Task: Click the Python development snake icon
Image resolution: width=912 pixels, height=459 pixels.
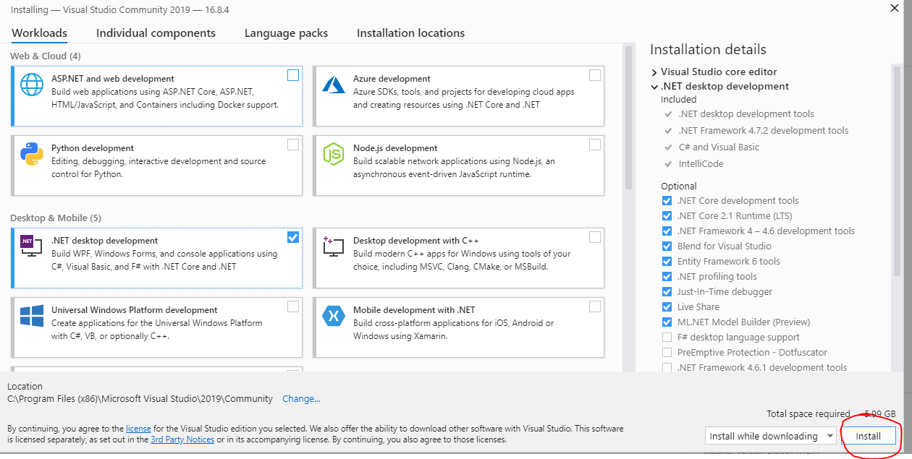Action: point(32,154)
